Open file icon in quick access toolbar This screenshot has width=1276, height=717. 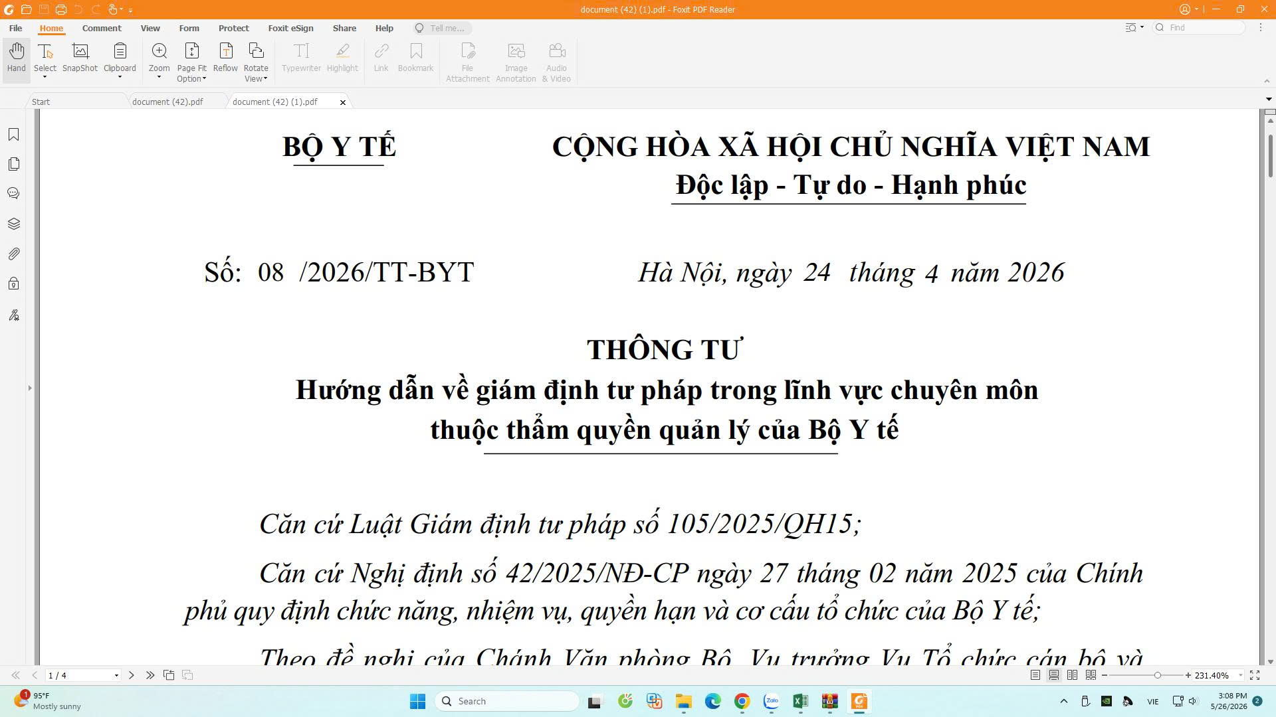(x=26, y=9)
